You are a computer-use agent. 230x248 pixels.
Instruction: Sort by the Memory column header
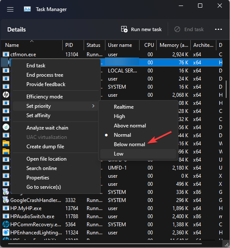tap(174, 45)
